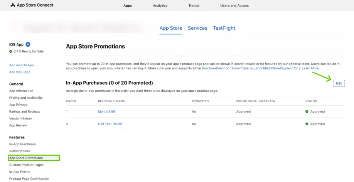Image resolution: width=354 pixels, height=182 pixels.
Task: Open Custom Product Pages
Action: coord(26,165)
